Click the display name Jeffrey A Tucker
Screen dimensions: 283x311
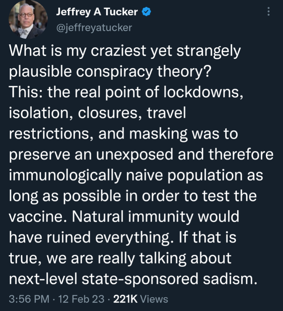pos(97,12)
